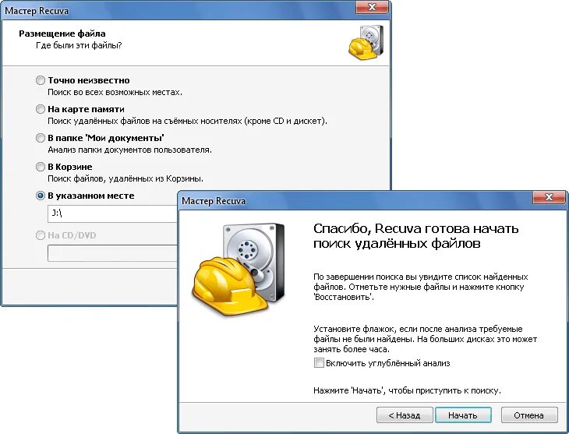569x434 pixels.
Task: Click the large Recuva hard hat drive icon
Action: [239, 269]
